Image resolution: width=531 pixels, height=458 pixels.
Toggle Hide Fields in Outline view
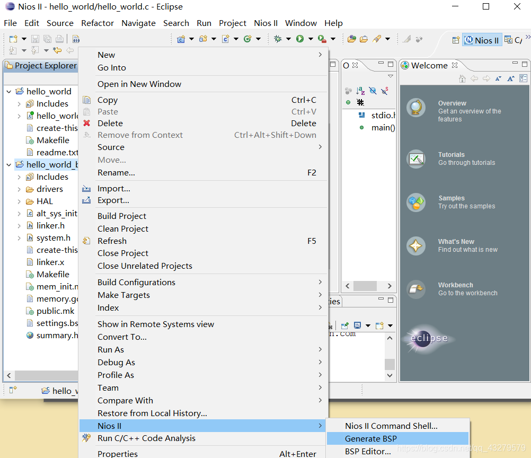373,91
